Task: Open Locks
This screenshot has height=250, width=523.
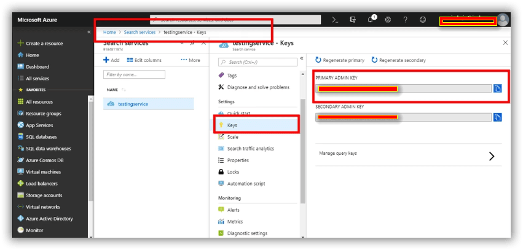Action: click(x=229, y=171)
